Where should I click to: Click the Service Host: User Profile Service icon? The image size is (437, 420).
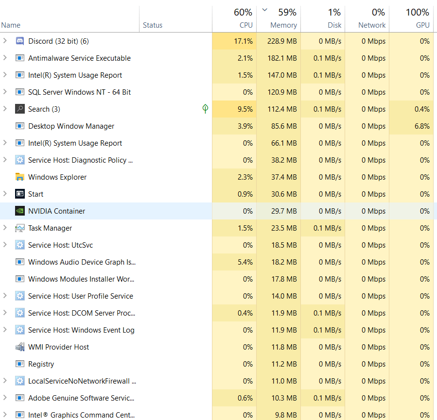tap(20, 296)
